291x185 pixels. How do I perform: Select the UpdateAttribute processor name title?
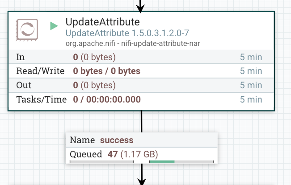(102, 22)
